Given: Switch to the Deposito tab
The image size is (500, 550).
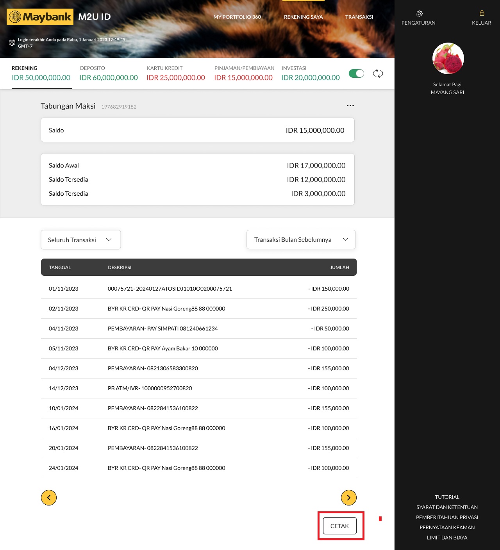Looking at the screenshot, I should point(109,73).
